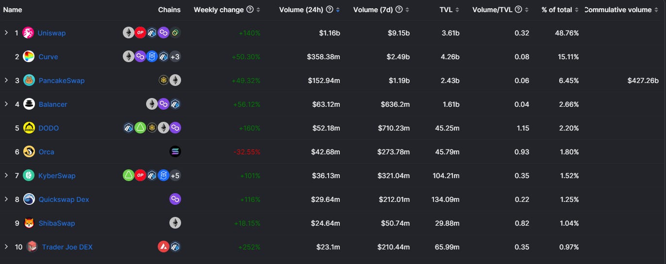666x264 pixels.
Task: Sort table by Volume (24h) arrows
Action: [x=338, y=10]
